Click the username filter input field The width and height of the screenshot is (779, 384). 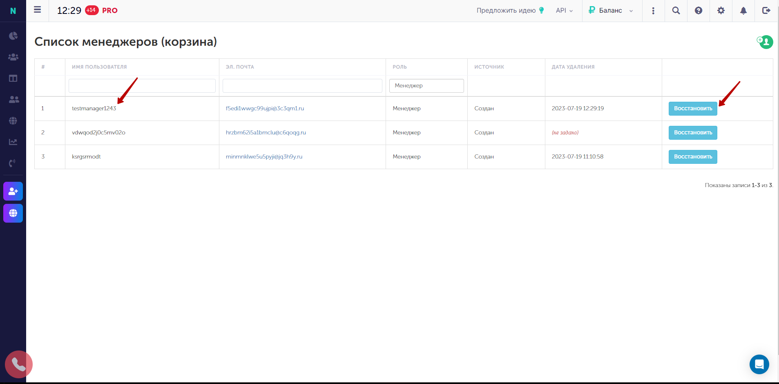(x=142, y=86)
